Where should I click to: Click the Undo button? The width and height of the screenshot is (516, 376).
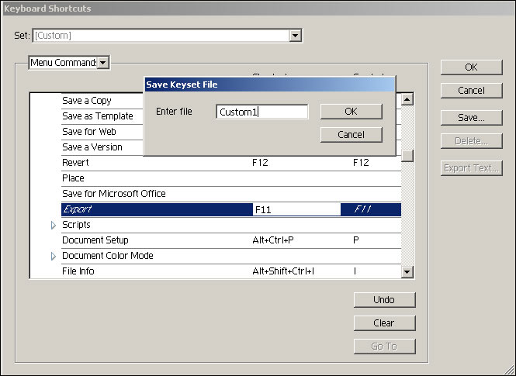point(383,300)
